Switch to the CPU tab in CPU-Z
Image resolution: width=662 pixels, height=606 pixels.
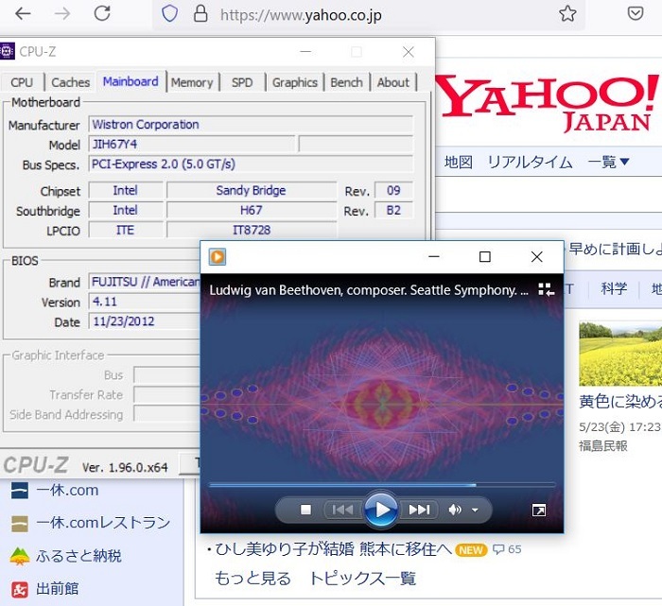(22, 82)
